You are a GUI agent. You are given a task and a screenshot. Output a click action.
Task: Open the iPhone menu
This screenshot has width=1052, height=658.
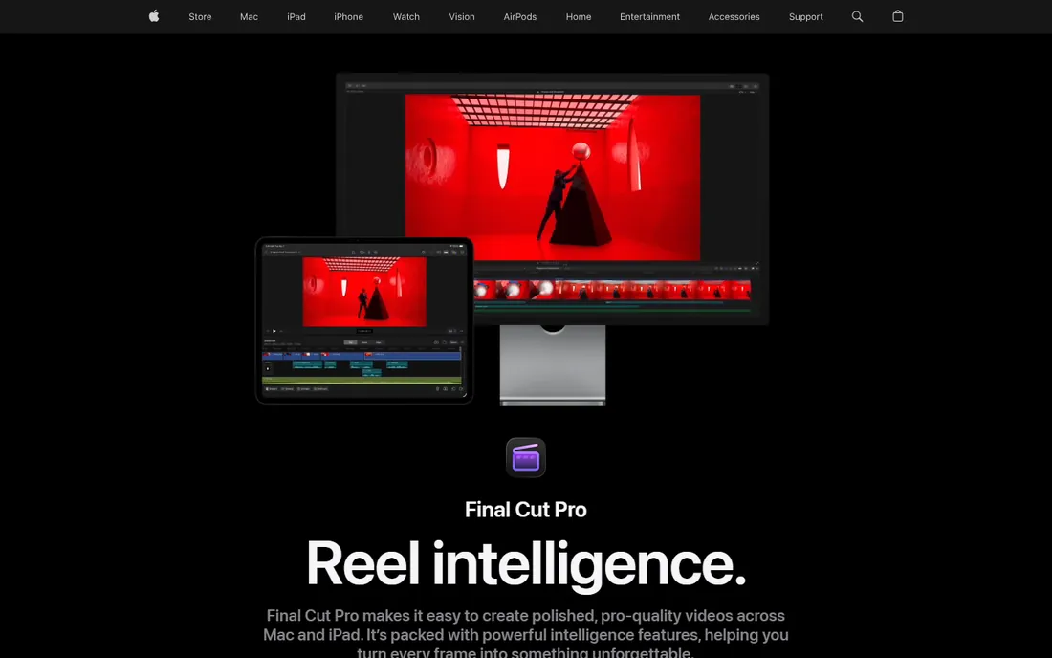348,17
